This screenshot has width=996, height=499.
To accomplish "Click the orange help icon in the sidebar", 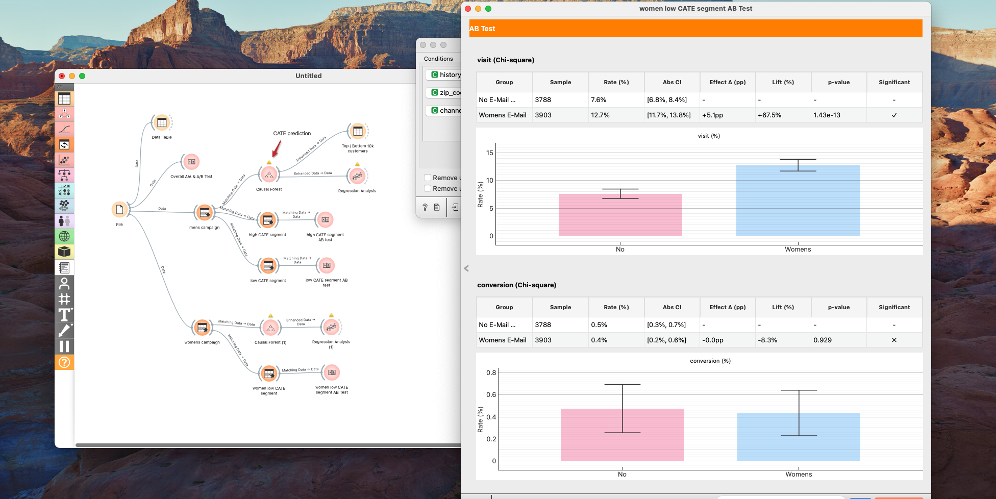I will pos(64,362).
